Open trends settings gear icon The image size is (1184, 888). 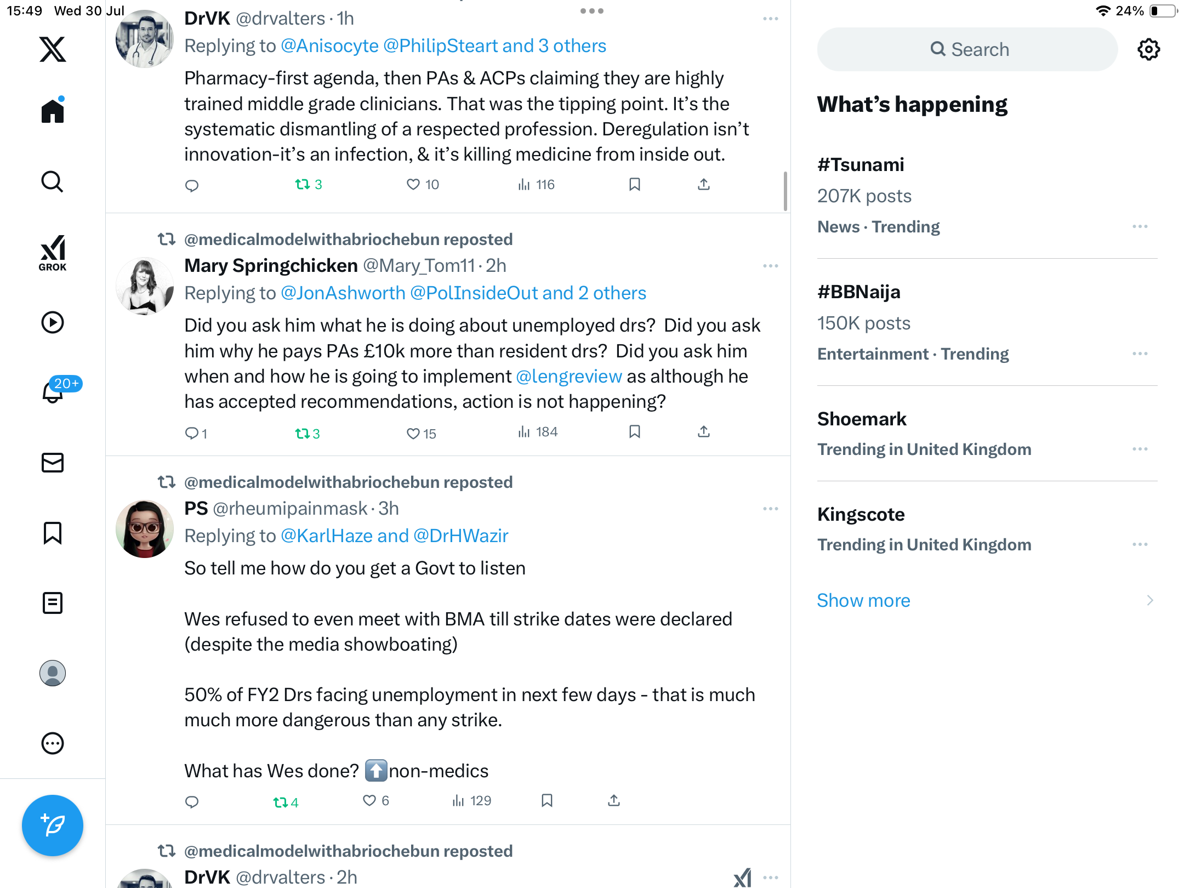click(x=1148, y=49)
